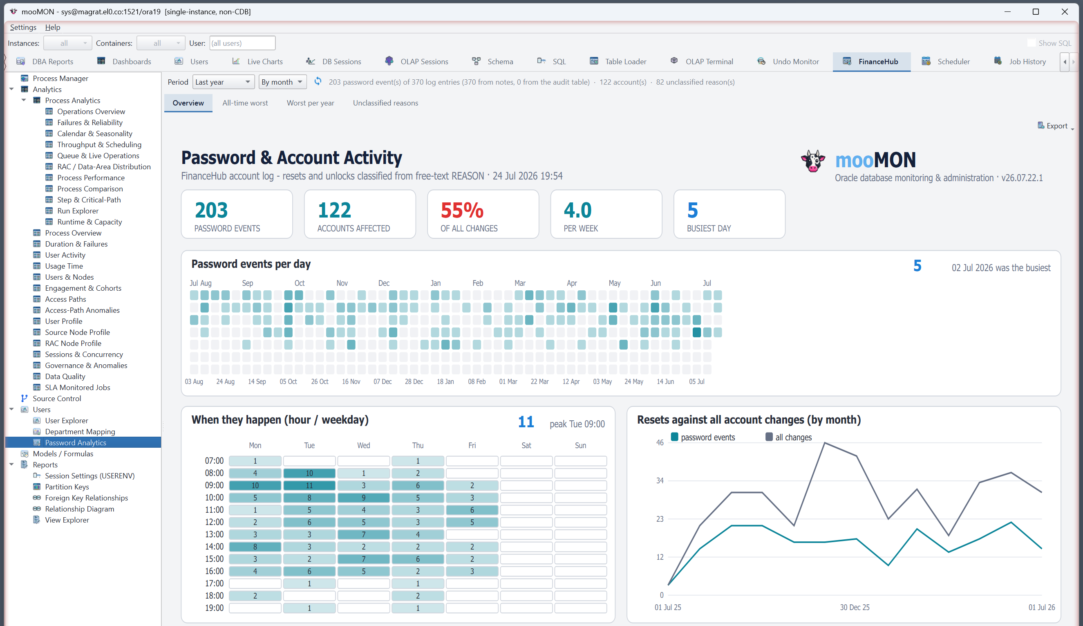Select Governance & Anomalies item
Viewport: 1083px width, 626px height.
coord(86,366)
